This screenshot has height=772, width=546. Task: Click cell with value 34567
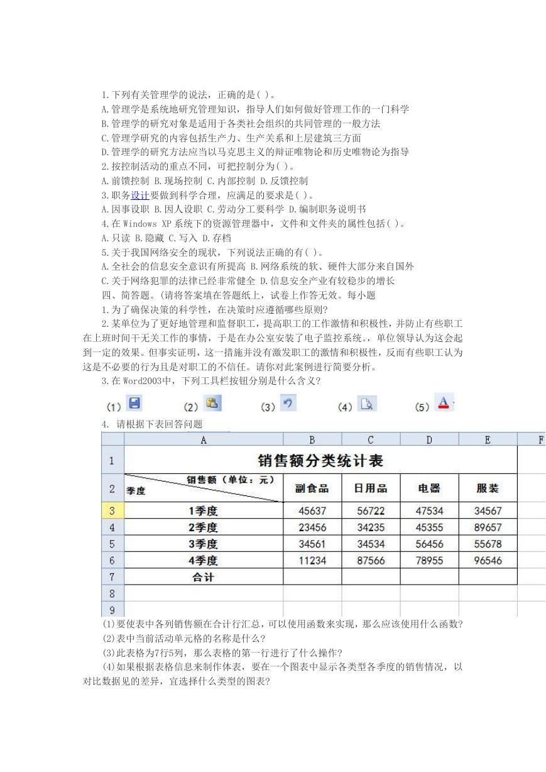[x=488, y=511]
